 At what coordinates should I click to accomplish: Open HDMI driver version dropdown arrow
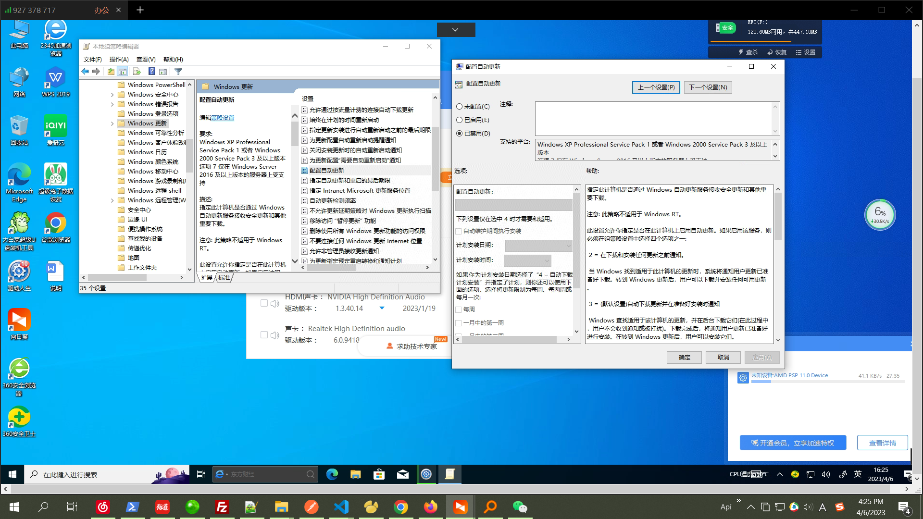pyautogui.click(x=382, y=309)
